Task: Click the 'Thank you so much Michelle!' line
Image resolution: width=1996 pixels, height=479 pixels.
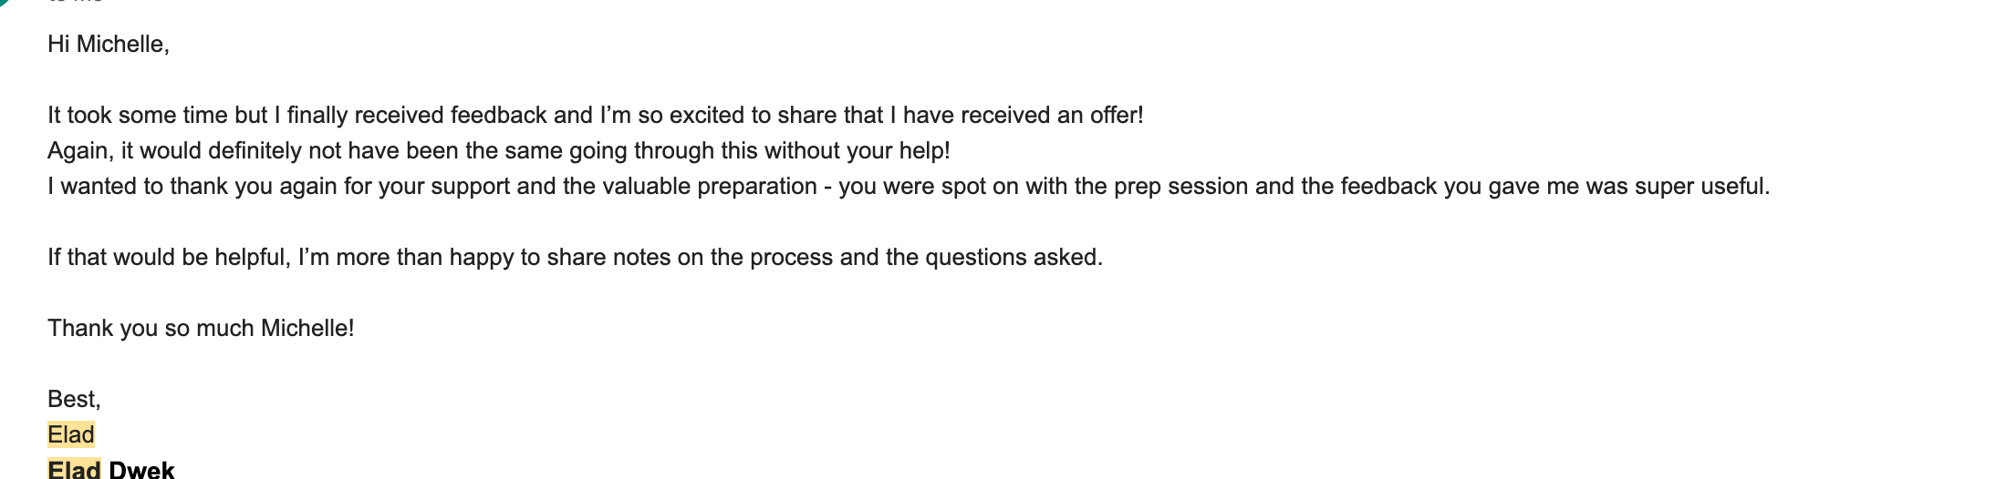Action: coord(201,328)
